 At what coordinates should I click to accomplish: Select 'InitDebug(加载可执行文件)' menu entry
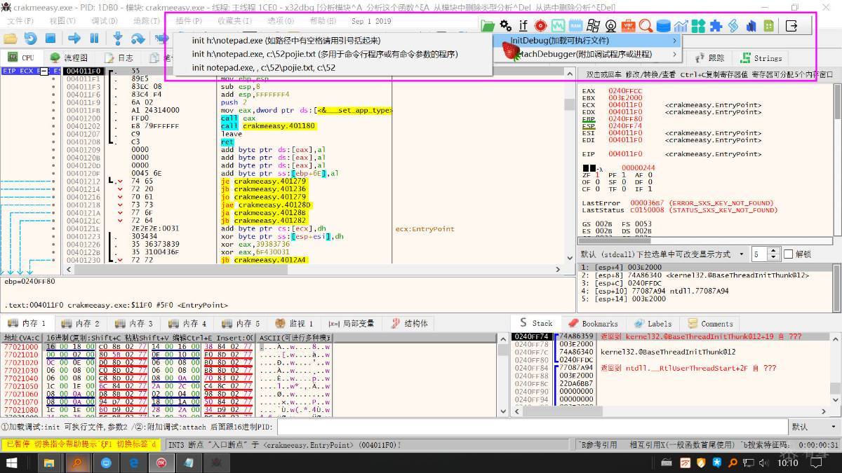(588, 40)
